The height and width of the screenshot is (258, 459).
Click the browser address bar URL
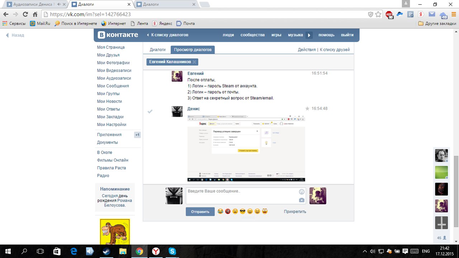tap(90, 14)
